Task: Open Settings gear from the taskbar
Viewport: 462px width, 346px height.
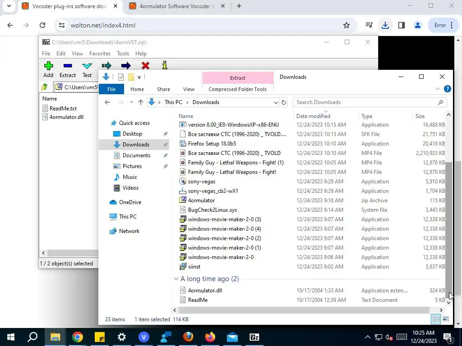Action: point(122,337)
